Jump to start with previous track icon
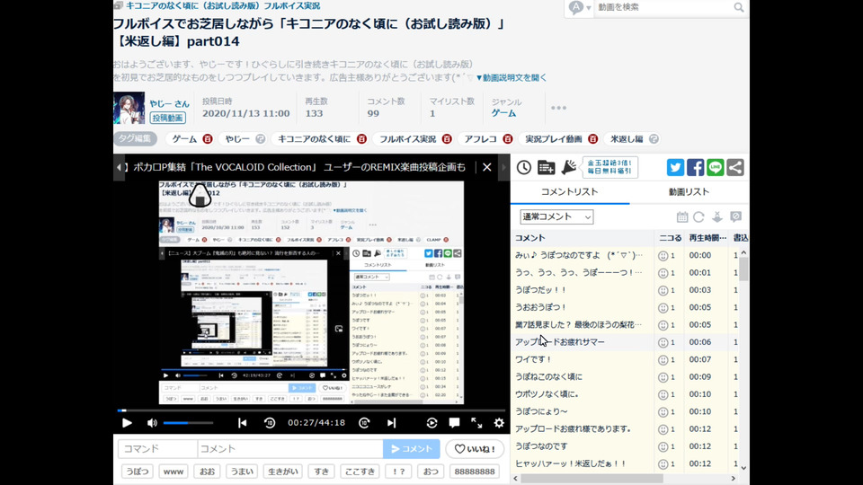863x485 pixels. pyautogui.click(x=242, y=423)
